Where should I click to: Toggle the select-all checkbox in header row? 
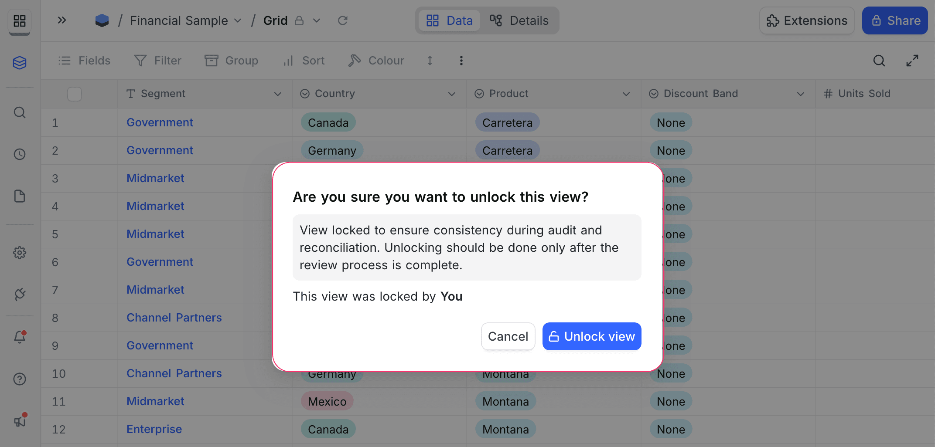pyautogui.click(x=75, y=94)
